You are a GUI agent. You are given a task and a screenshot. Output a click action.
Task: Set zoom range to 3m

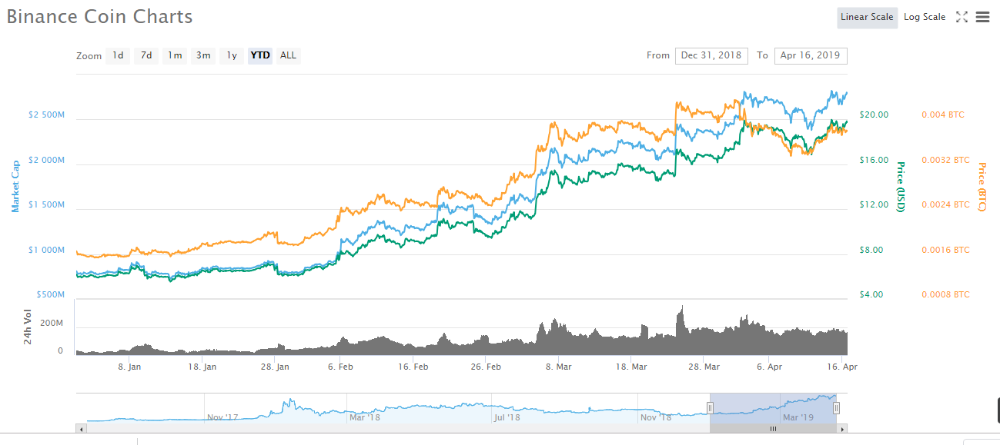(x=203, y=55)
